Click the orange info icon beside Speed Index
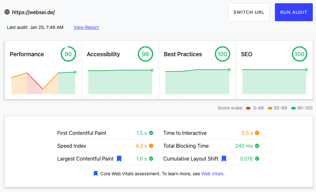Viewport: 316px width, 192px height. click(x=151, y=146)
